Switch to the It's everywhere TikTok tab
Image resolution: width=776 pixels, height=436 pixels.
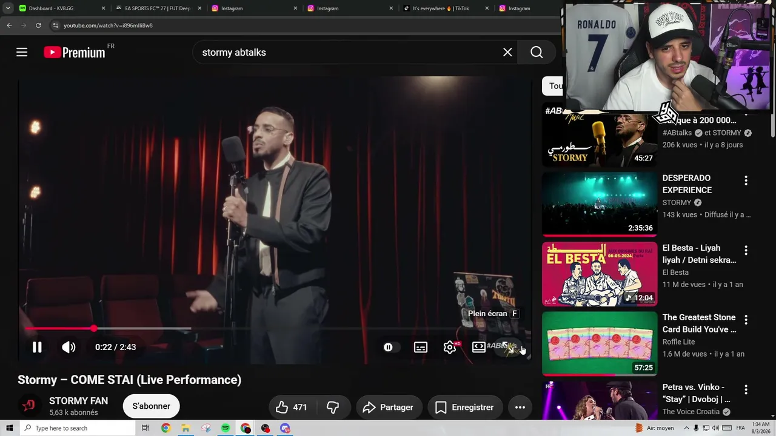pyautogui.click(x=440, y=8)
